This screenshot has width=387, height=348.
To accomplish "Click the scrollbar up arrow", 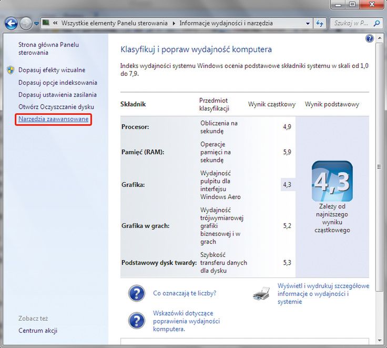I will pyautogui.click(x=380, y=38).
